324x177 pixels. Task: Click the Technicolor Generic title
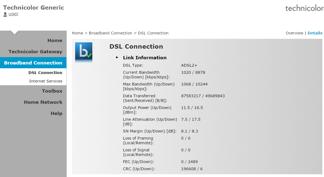pyautogui.click(x=34, y=8)
